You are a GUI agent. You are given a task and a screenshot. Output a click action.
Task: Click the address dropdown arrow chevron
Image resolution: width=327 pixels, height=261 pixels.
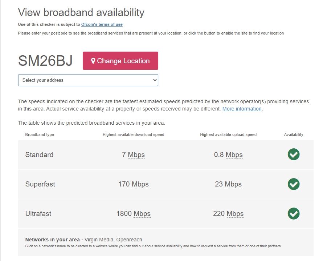(155, 80)
